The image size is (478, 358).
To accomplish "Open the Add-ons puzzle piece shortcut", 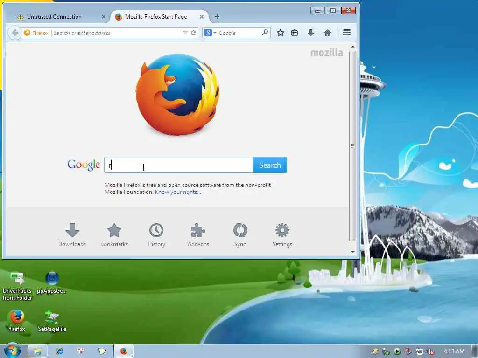I will pos(198,235).
